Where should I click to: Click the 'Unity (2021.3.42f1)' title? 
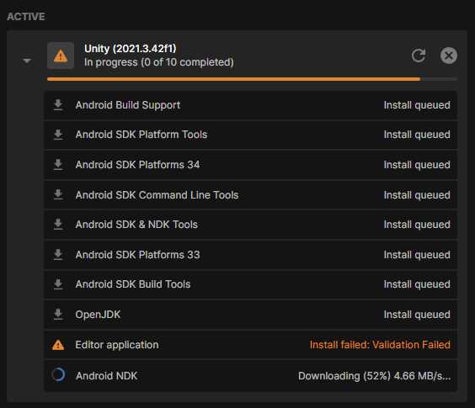(130, 49)
